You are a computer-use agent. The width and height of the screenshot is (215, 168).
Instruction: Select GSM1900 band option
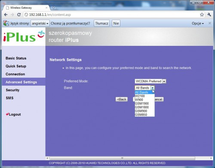tap(144, 103)
